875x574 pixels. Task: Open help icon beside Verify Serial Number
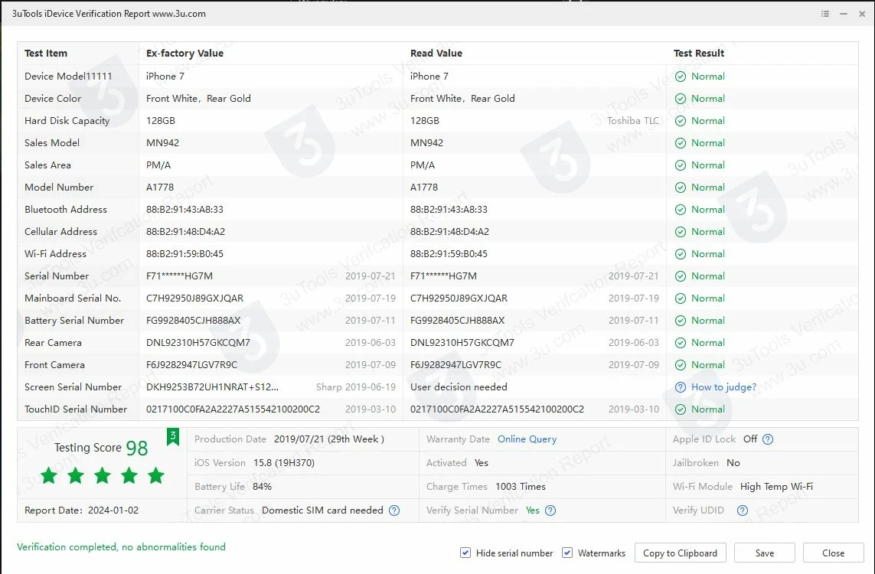550,510
